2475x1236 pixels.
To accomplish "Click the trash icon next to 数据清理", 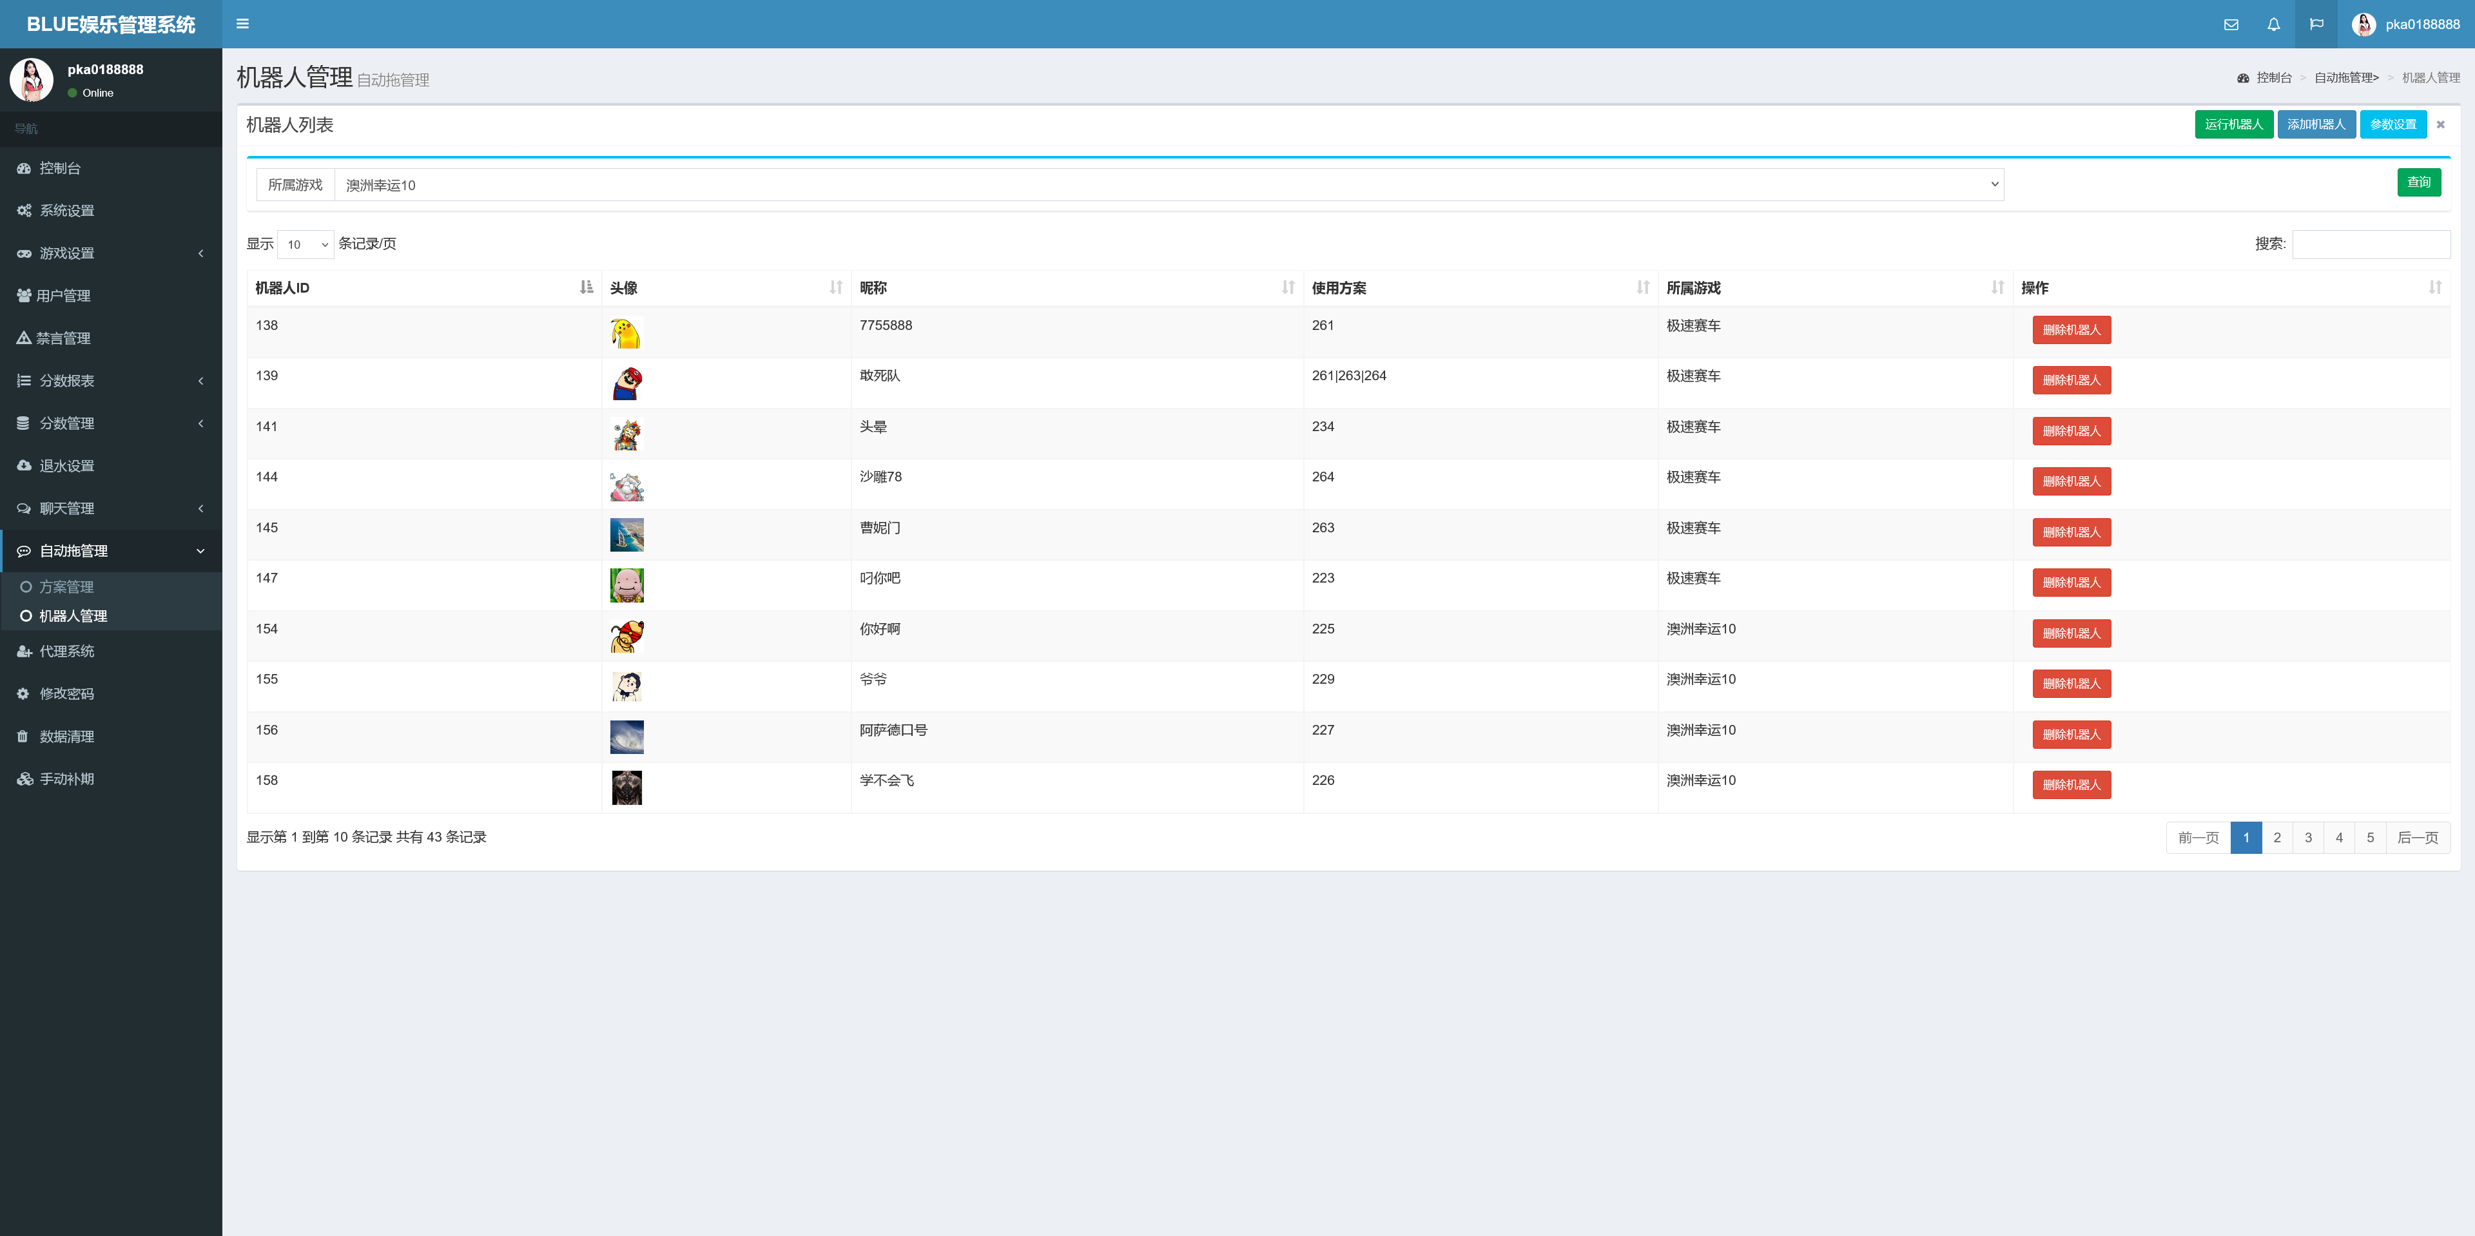I will 23,737.
